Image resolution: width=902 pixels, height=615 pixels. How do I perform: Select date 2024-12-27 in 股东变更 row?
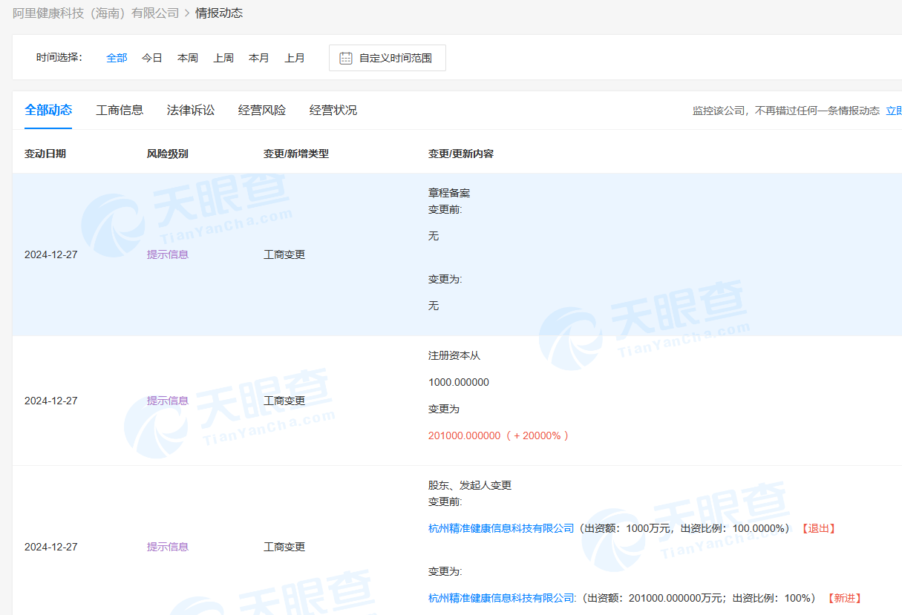point(51,547)
